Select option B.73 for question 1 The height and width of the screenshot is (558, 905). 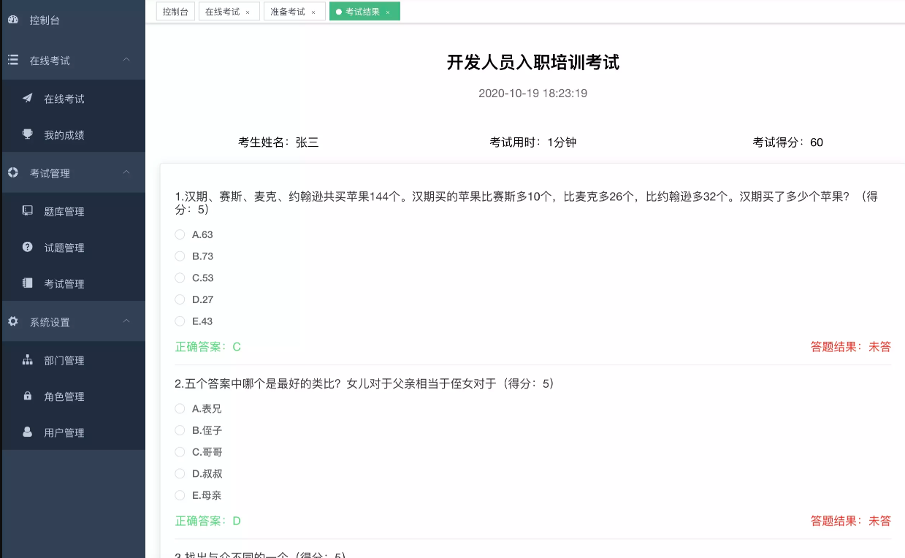tap(180, 256)
